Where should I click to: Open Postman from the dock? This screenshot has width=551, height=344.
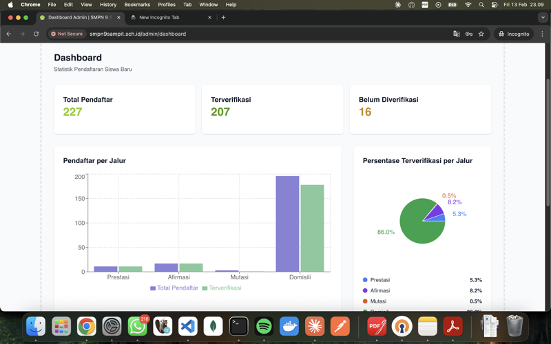click(x=340, y=326)
